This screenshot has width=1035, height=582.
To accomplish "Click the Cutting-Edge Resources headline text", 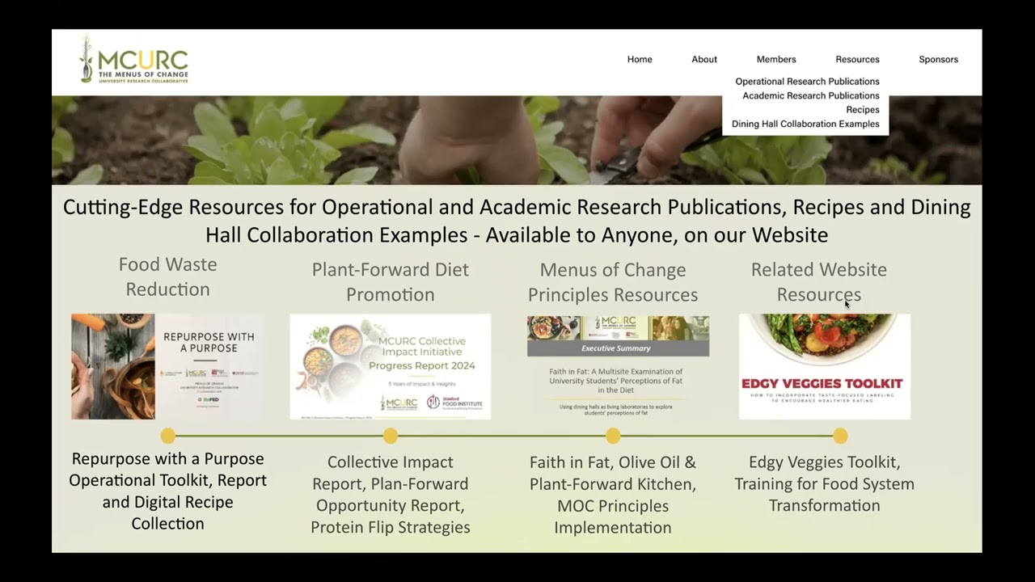I will (517, 221).
